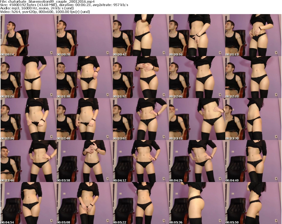
Task: Choose the frame stamped 00:01:38
Action: [85, 77]
